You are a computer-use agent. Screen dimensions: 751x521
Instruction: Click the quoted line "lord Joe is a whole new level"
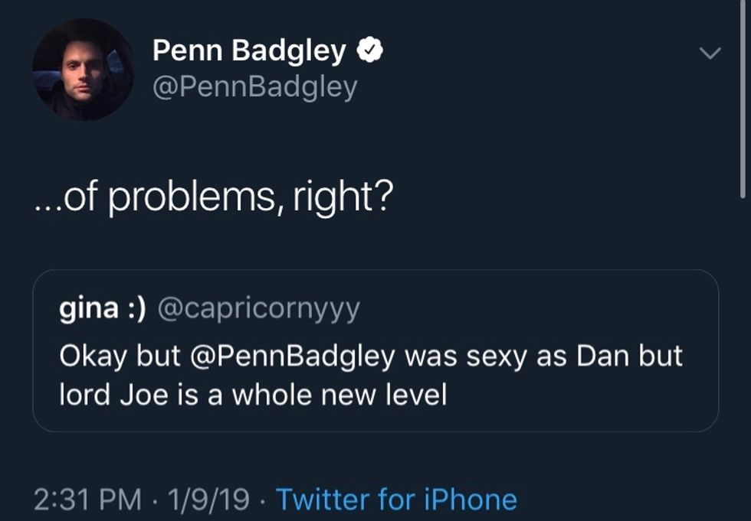click(x=253, y=395)
